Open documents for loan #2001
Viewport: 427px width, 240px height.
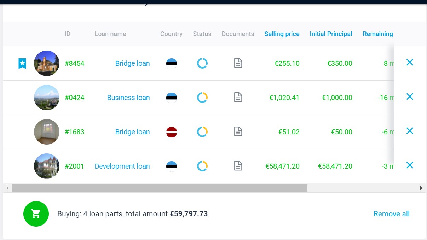point(238,166)
